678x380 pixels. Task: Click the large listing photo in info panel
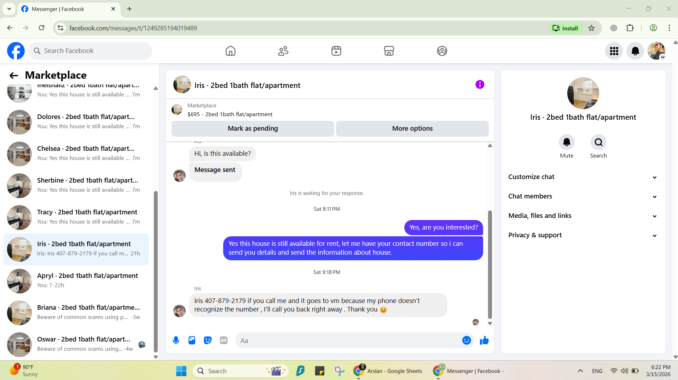pyautogui.click(x=583, y=93)
